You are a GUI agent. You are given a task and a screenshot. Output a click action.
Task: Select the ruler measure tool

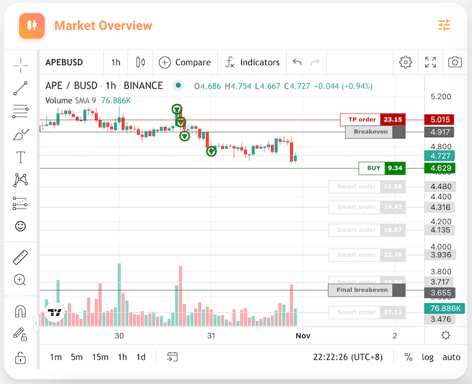20,257
